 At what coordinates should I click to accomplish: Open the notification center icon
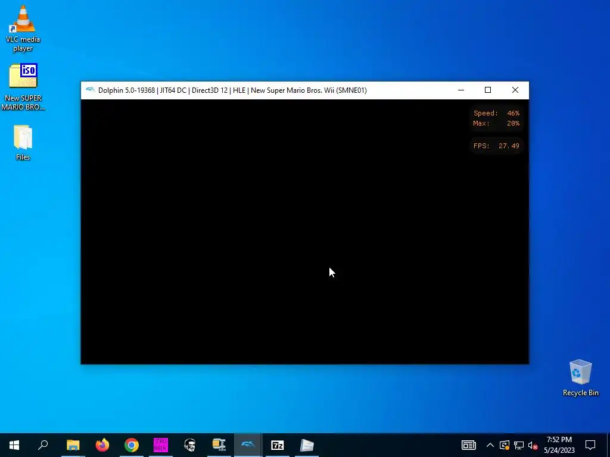[x=590, y=445]
